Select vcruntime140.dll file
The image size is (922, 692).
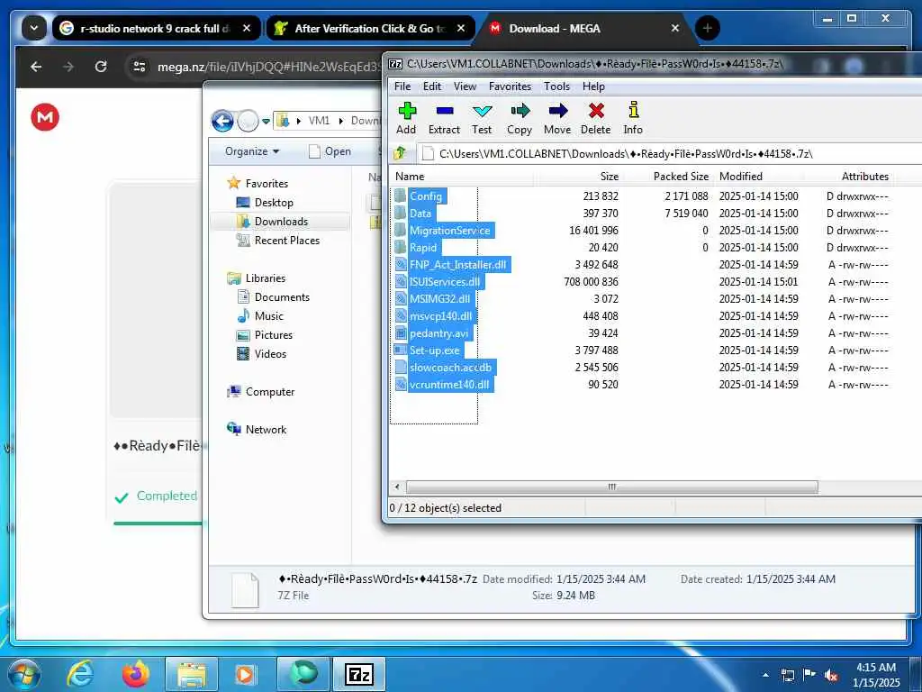pos(449,384)
